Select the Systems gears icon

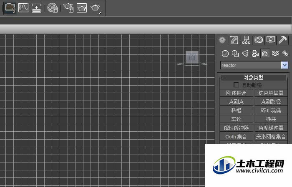click(285, 54)
